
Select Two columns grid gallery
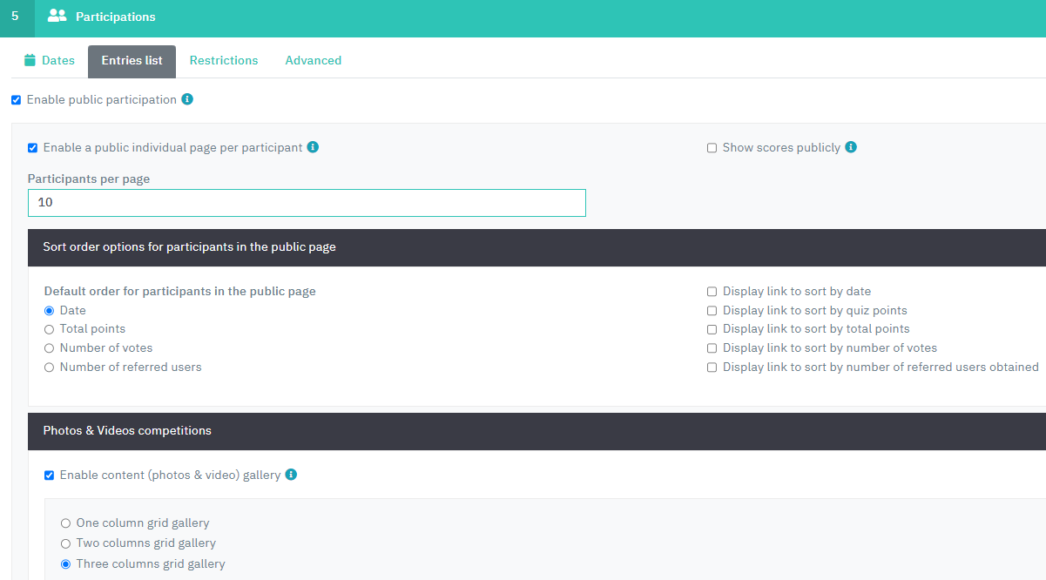[x=66, y=543]
